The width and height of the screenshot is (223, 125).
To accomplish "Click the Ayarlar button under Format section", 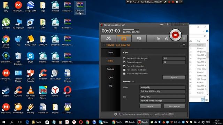I will point(151,106).
